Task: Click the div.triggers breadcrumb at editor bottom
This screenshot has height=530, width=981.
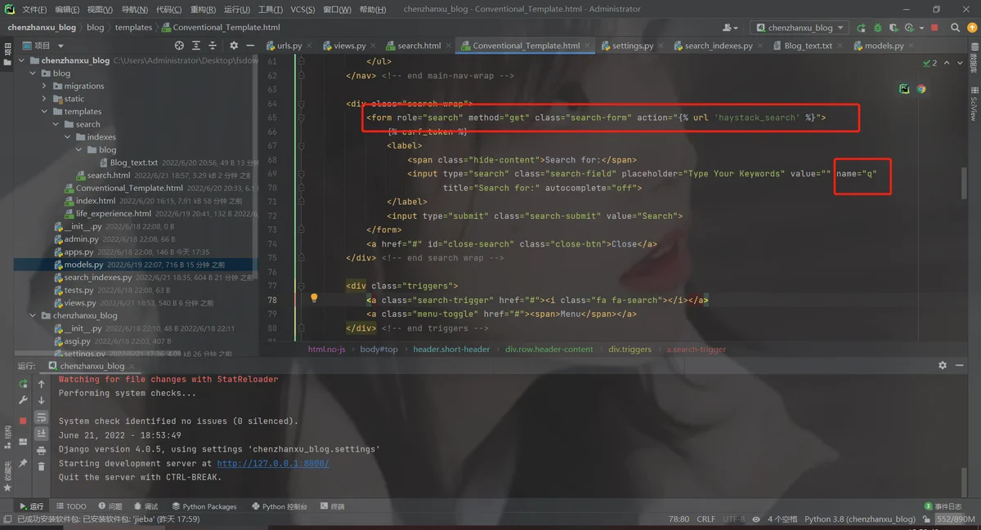Action: click(629, 349)
